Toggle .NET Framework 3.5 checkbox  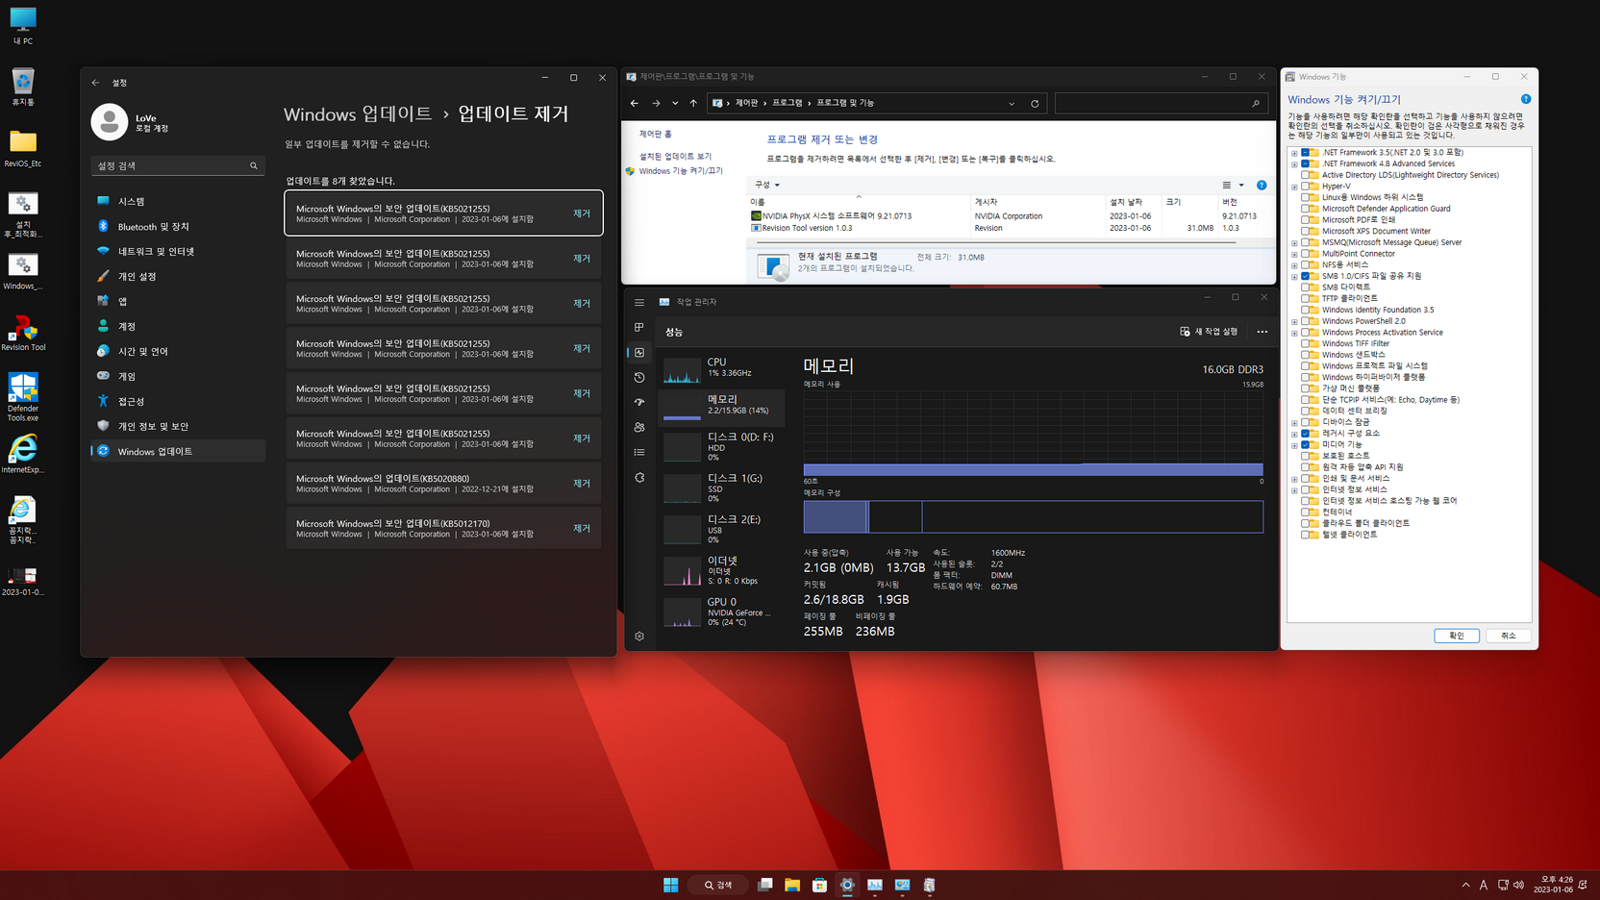(x=1306, y=153)
